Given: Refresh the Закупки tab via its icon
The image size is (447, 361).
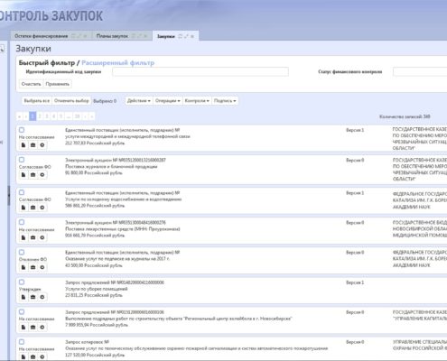Looking at the screenshot, I should point(180,36).
